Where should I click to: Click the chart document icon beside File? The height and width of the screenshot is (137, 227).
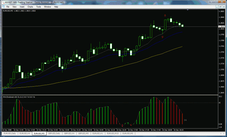click(4, 7)
